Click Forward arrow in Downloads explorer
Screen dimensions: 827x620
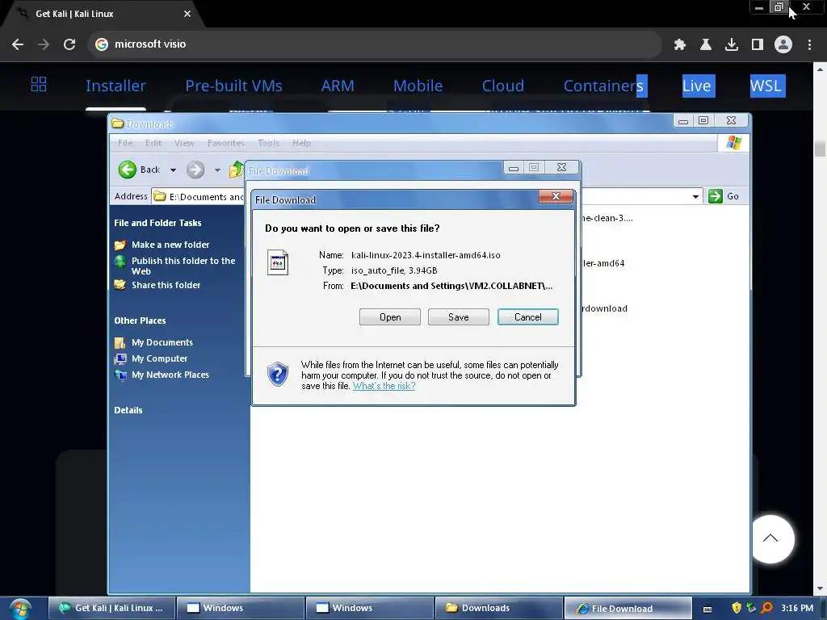click(195, 170)
